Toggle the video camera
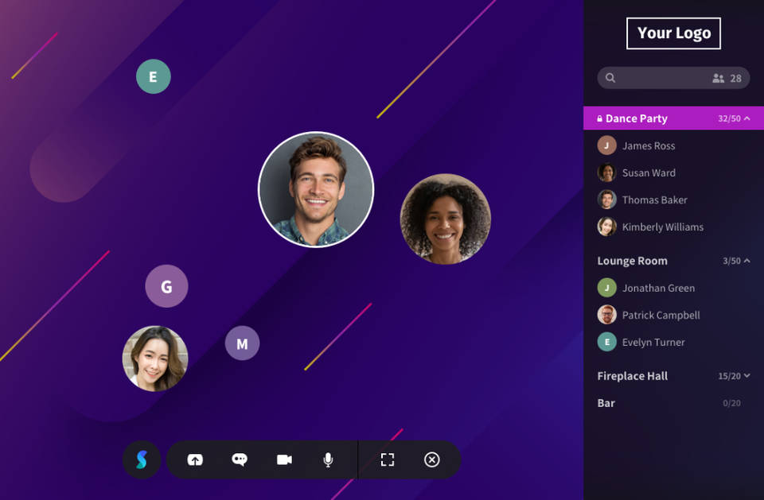Viewport: 764px width, 500px height. (x=284, y=459)
